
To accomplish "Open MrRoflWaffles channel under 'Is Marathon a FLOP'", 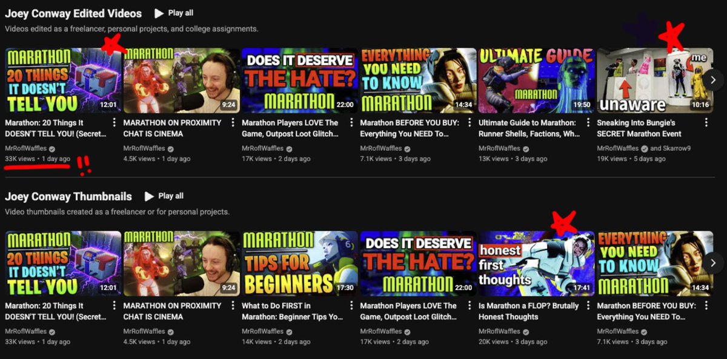I will [x=500, y=331].
